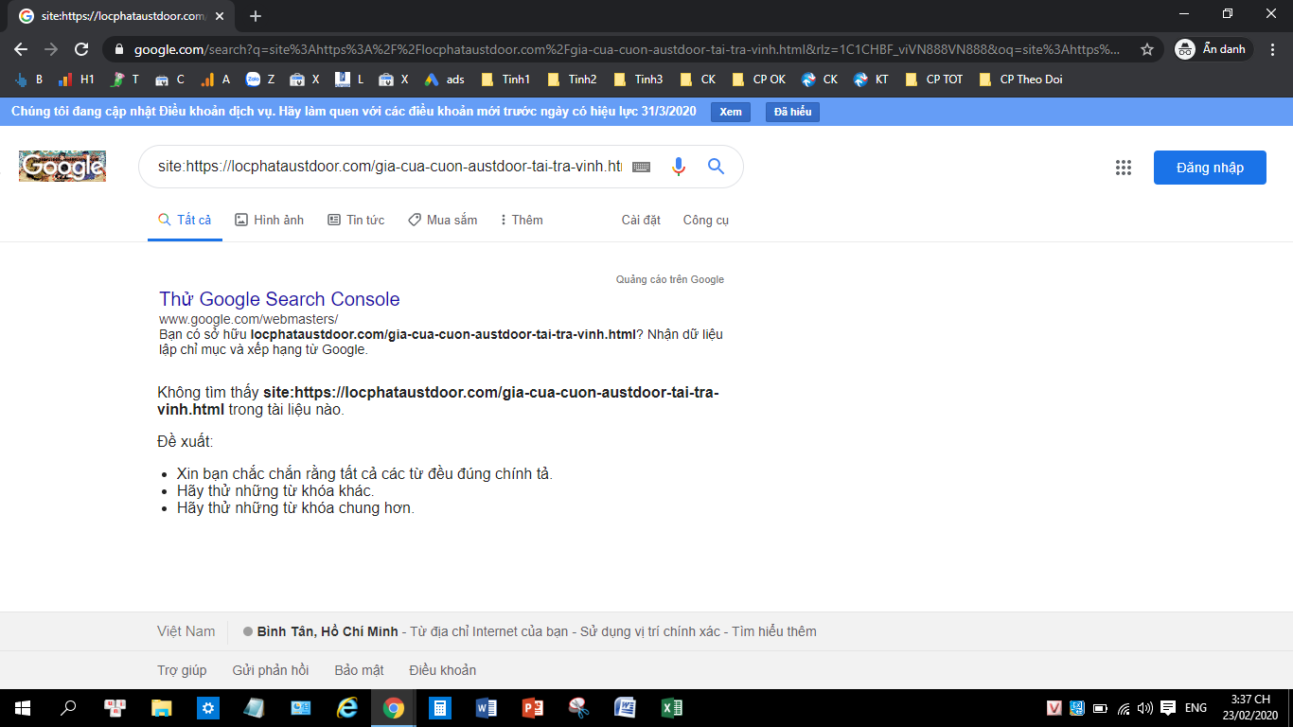Click inside the Google search query box
Image resolution: width=1293 pixels, height=727 pixels.
[x=390, y=167]
